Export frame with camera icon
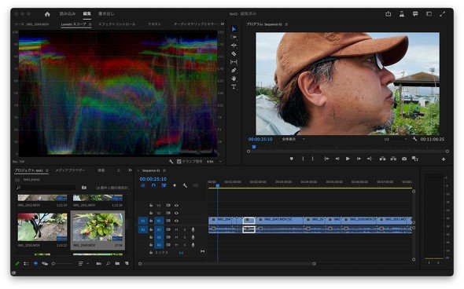 tap(404, 159)
